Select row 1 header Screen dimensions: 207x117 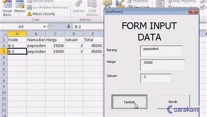pos(4,40)
